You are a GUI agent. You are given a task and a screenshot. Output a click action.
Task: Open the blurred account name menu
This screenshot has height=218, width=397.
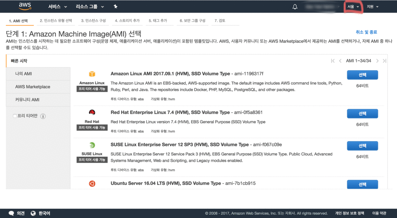tap(321, 7)
